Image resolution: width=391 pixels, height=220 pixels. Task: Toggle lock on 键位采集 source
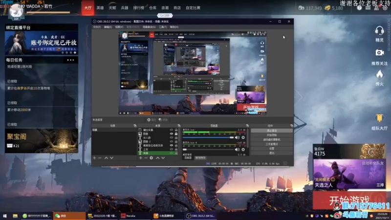coord(176,130)
